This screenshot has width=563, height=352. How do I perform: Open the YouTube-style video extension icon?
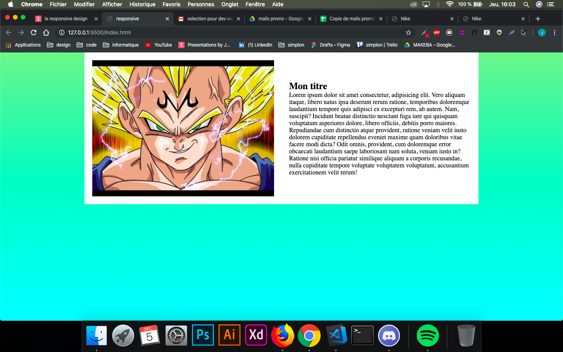(x=449, y=32)
